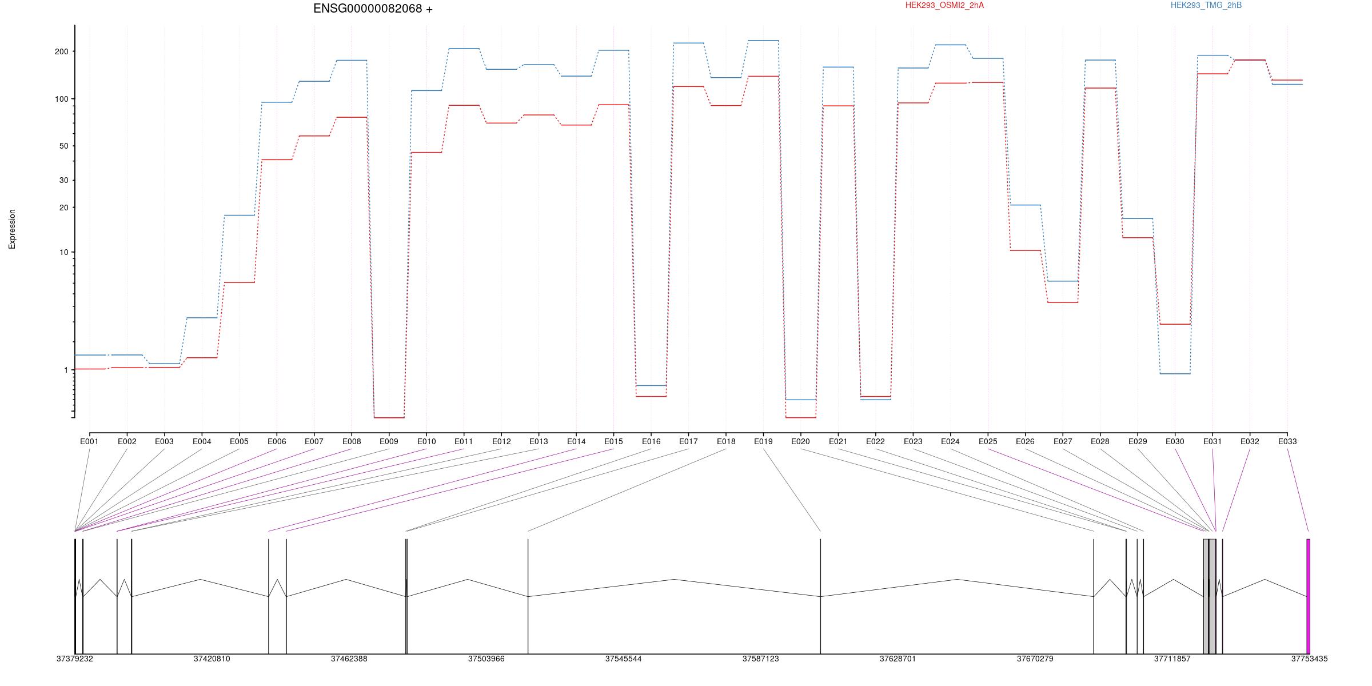Click the exon label E009
This screenshot has width=1372, height=686.
389,441
